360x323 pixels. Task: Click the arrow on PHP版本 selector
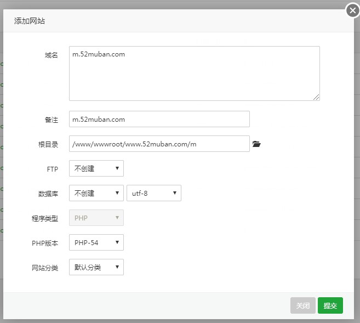click(x=117, y=242)
